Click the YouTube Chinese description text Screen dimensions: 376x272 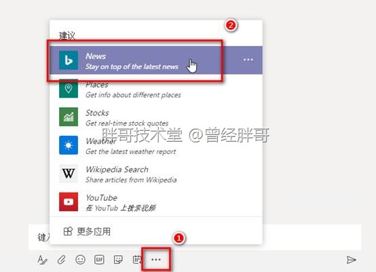(x=121, y=208)
